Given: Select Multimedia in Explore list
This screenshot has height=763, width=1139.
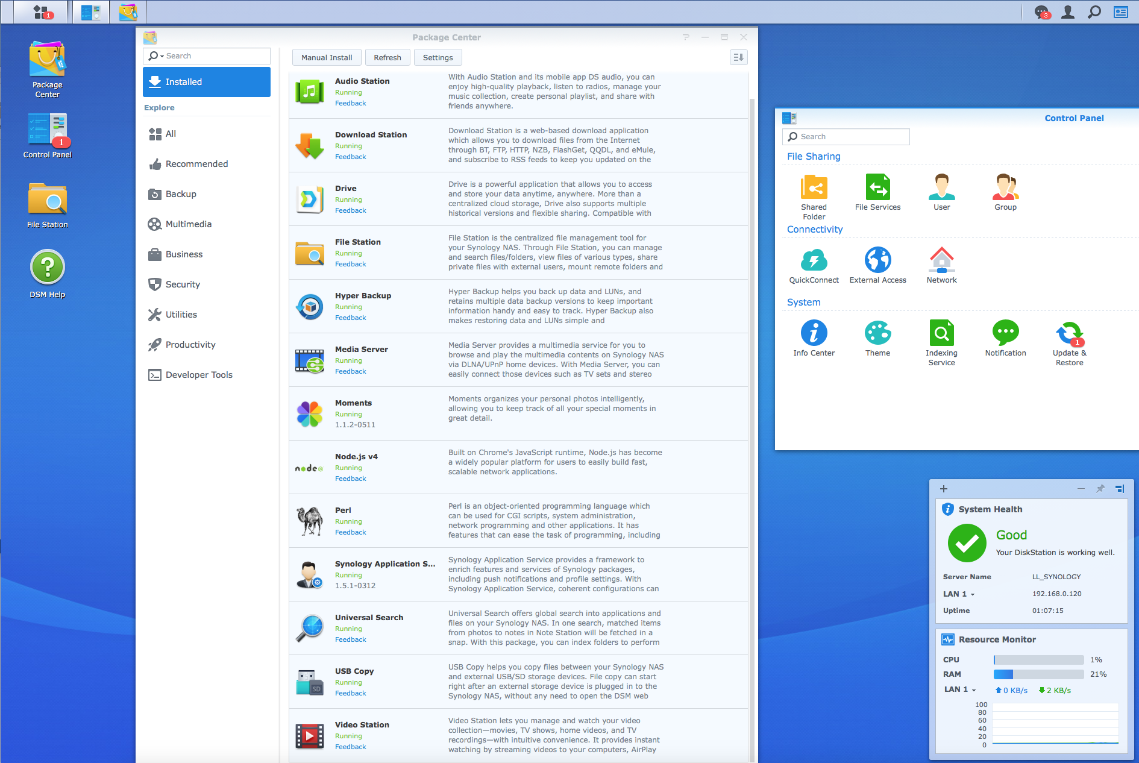Looking at the screenshot, I should click(188, 224).
